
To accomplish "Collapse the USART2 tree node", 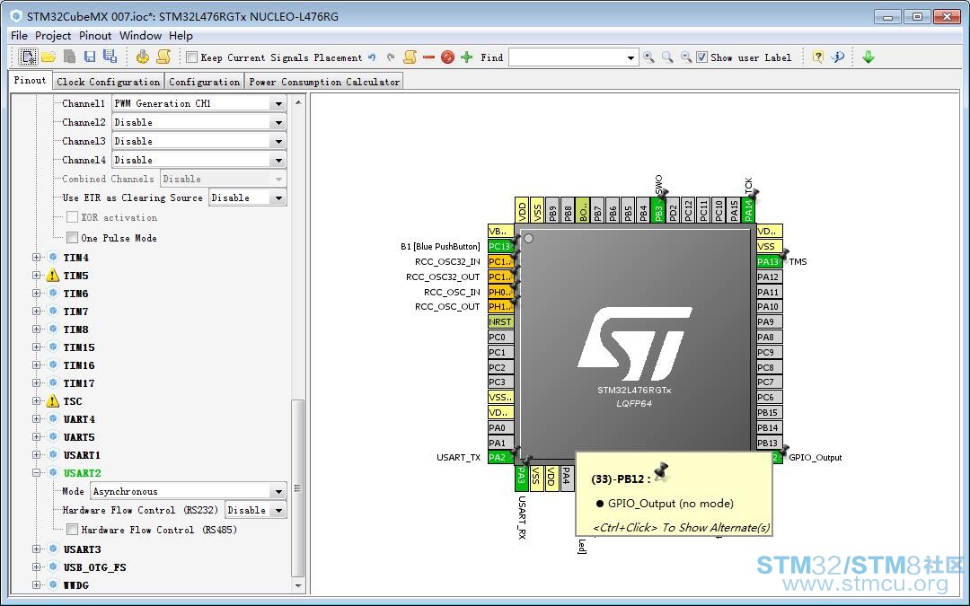I will (37, 473).
